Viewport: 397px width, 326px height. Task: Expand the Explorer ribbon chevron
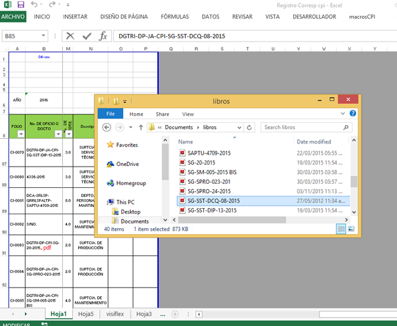(x=343, y=114)
